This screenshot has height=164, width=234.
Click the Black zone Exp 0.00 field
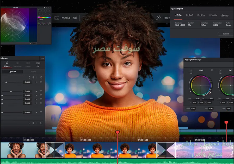(x=198, y=98)
